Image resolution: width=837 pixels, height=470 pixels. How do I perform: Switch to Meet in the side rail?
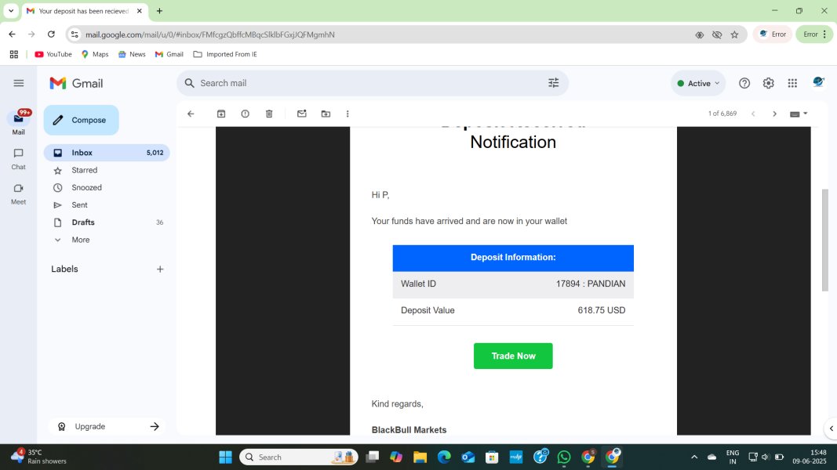pyautogui.click(x=18, y=194)
